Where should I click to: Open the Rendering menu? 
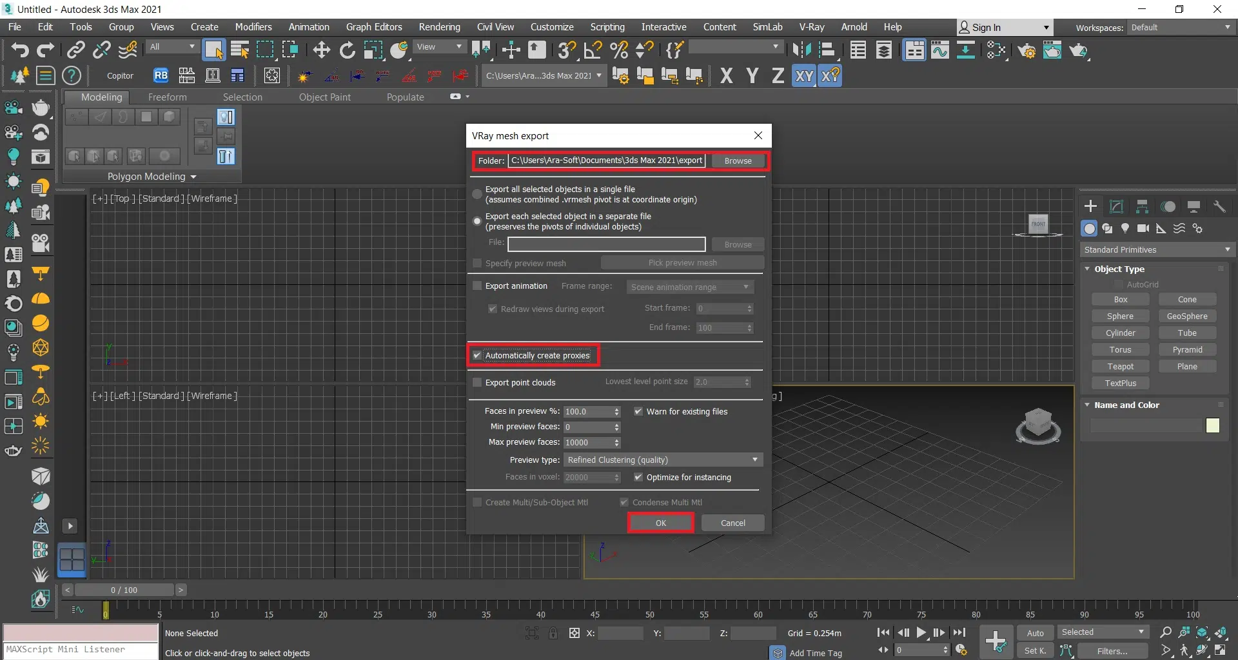[439, 27]
